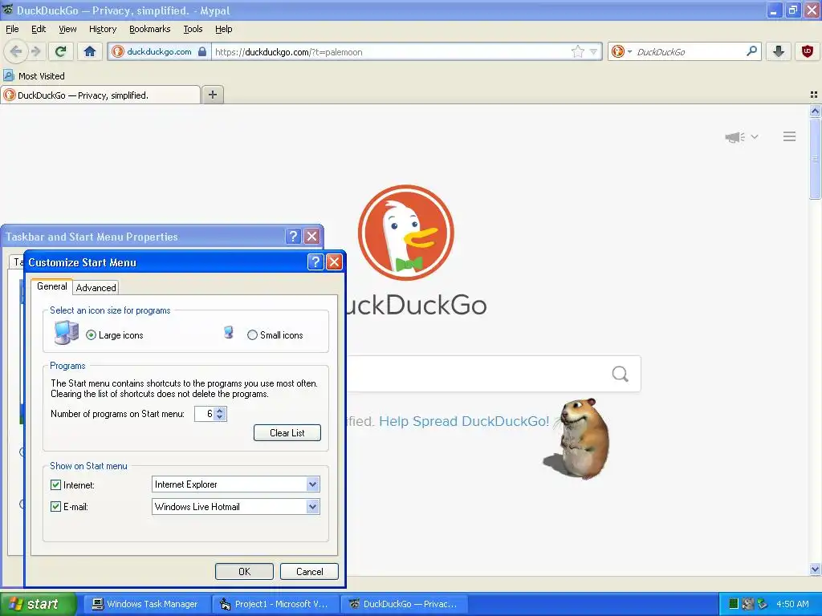The image size is (822, 616).
Task: Open a new tab with the plus button
Action: point(212,95)
